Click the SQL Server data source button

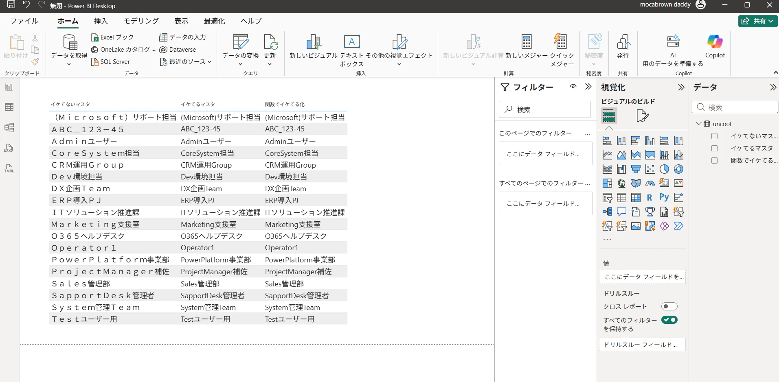tap(110, 62)
